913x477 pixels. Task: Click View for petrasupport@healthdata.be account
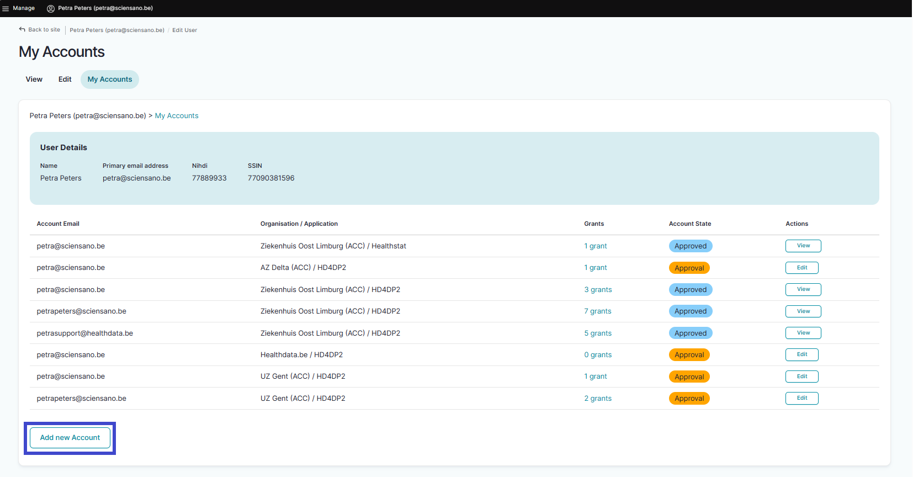803,333
